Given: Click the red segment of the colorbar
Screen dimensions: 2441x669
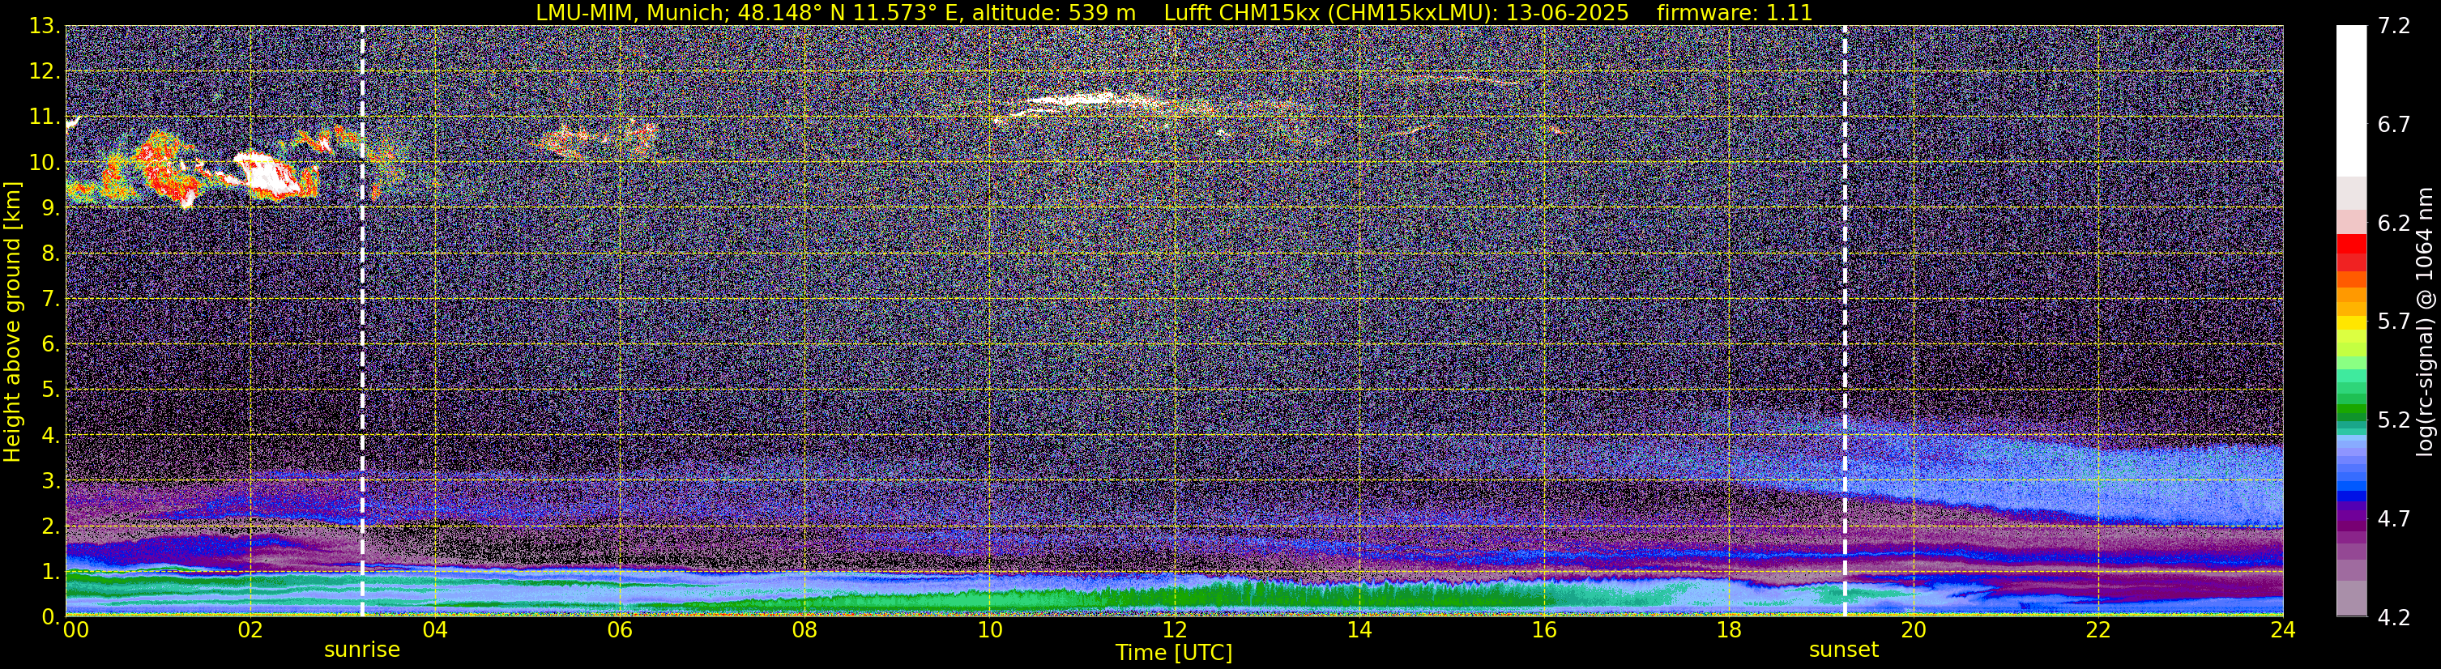Looking at the screenshot, I should (2352, 243).
